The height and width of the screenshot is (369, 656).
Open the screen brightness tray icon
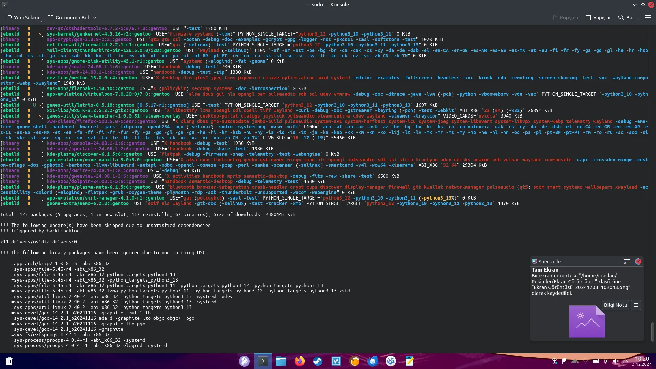tap(606, 361)
